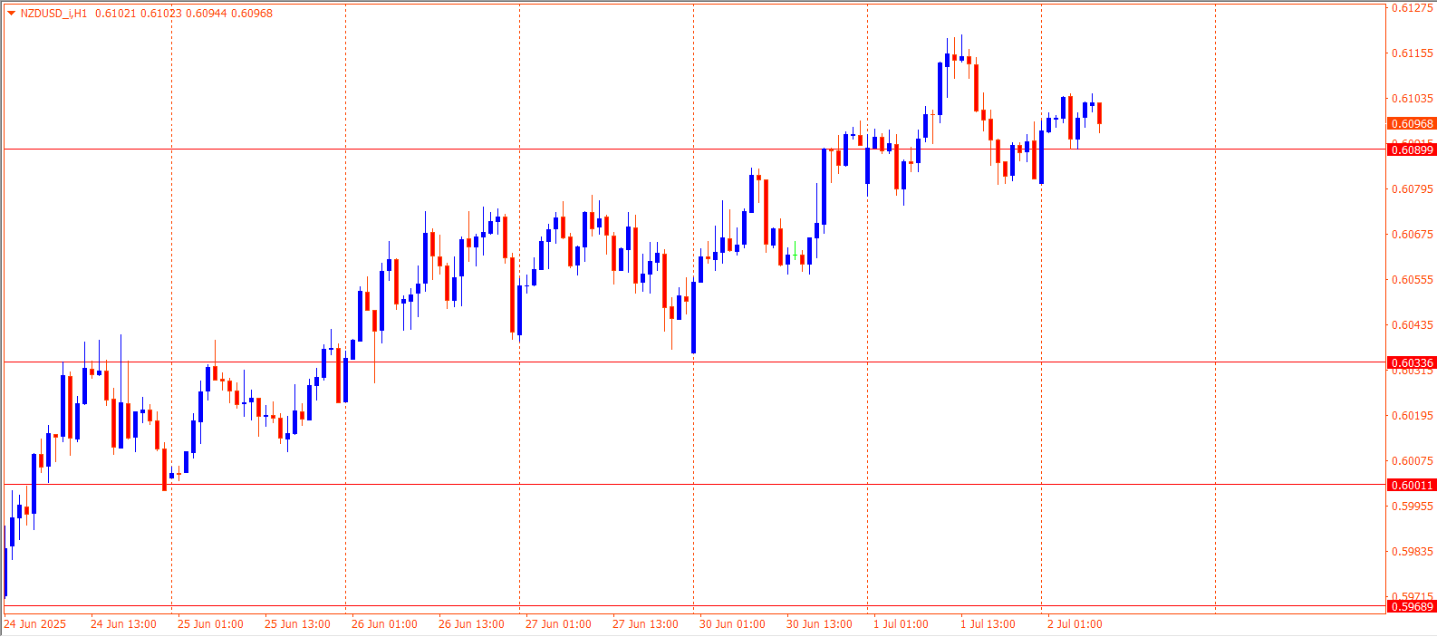Click the 0.60795 price scale label
The width and height of the screenshot is (1437, 637).
point(1413,189)
